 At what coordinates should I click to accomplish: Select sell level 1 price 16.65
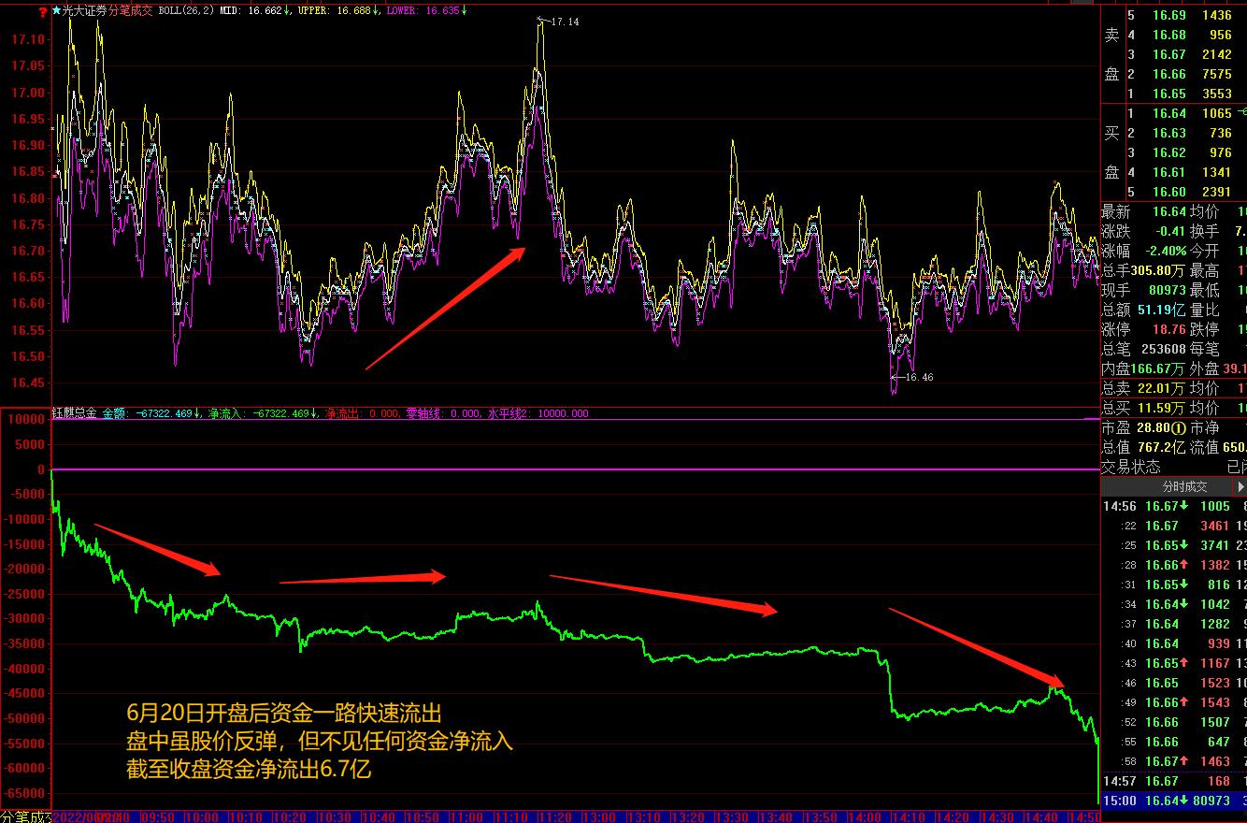pyautogui.click(x=1168, y=94)
